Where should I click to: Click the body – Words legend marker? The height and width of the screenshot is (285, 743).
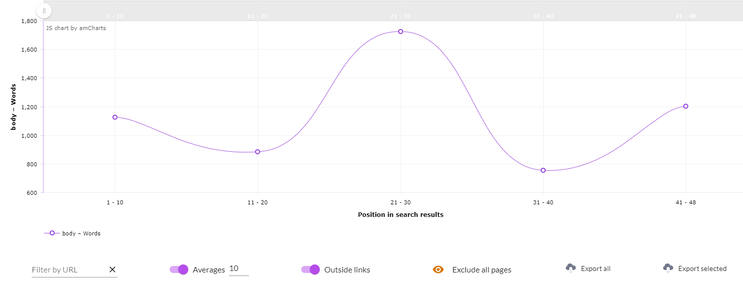click(x=52, y=233)
